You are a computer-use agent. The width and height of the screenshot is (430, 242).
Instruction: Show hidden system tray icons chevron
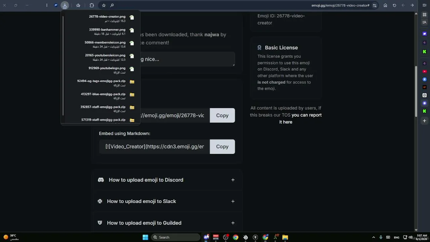pyautogui.click(x=374, y=237)
